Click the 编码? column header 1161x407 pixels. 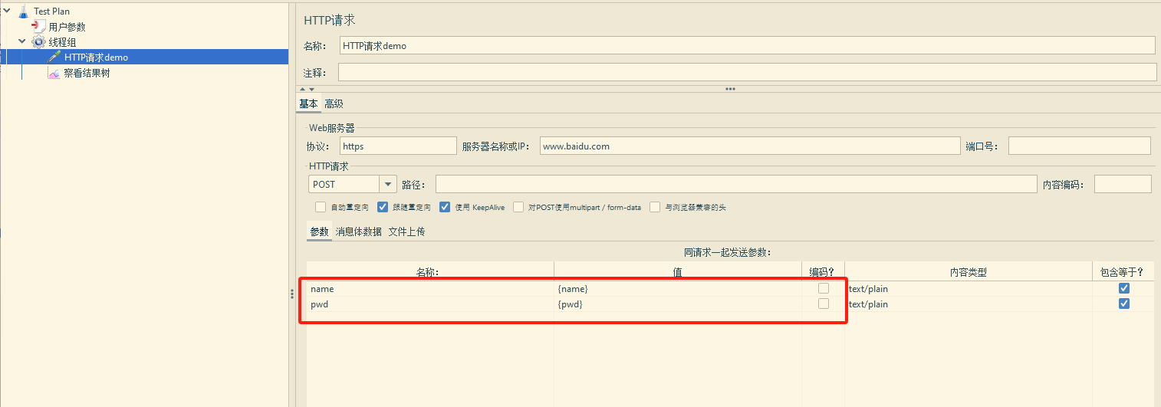[x=824, y=271]
